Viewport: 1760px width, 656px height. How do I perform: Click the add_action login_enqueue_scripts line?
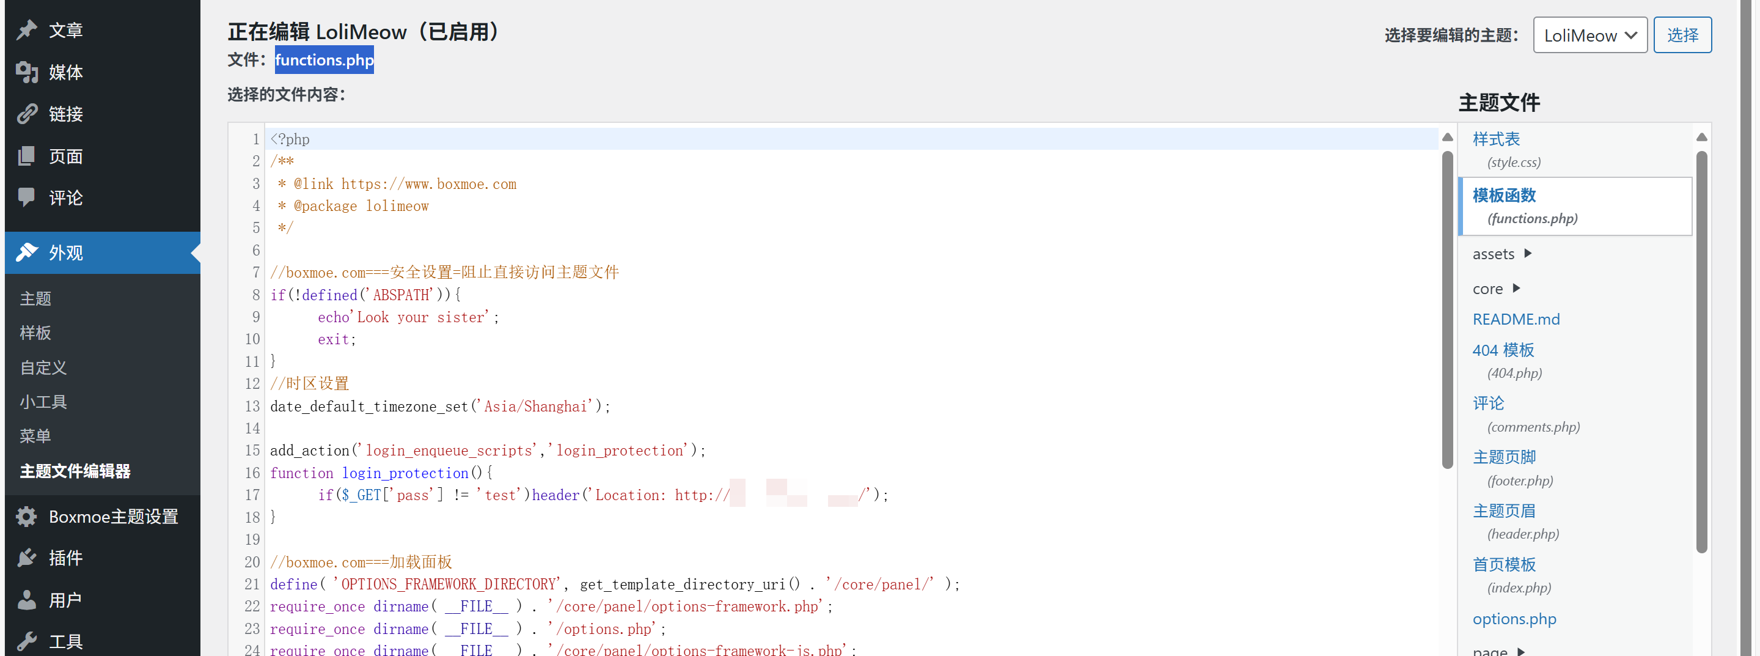488,451
